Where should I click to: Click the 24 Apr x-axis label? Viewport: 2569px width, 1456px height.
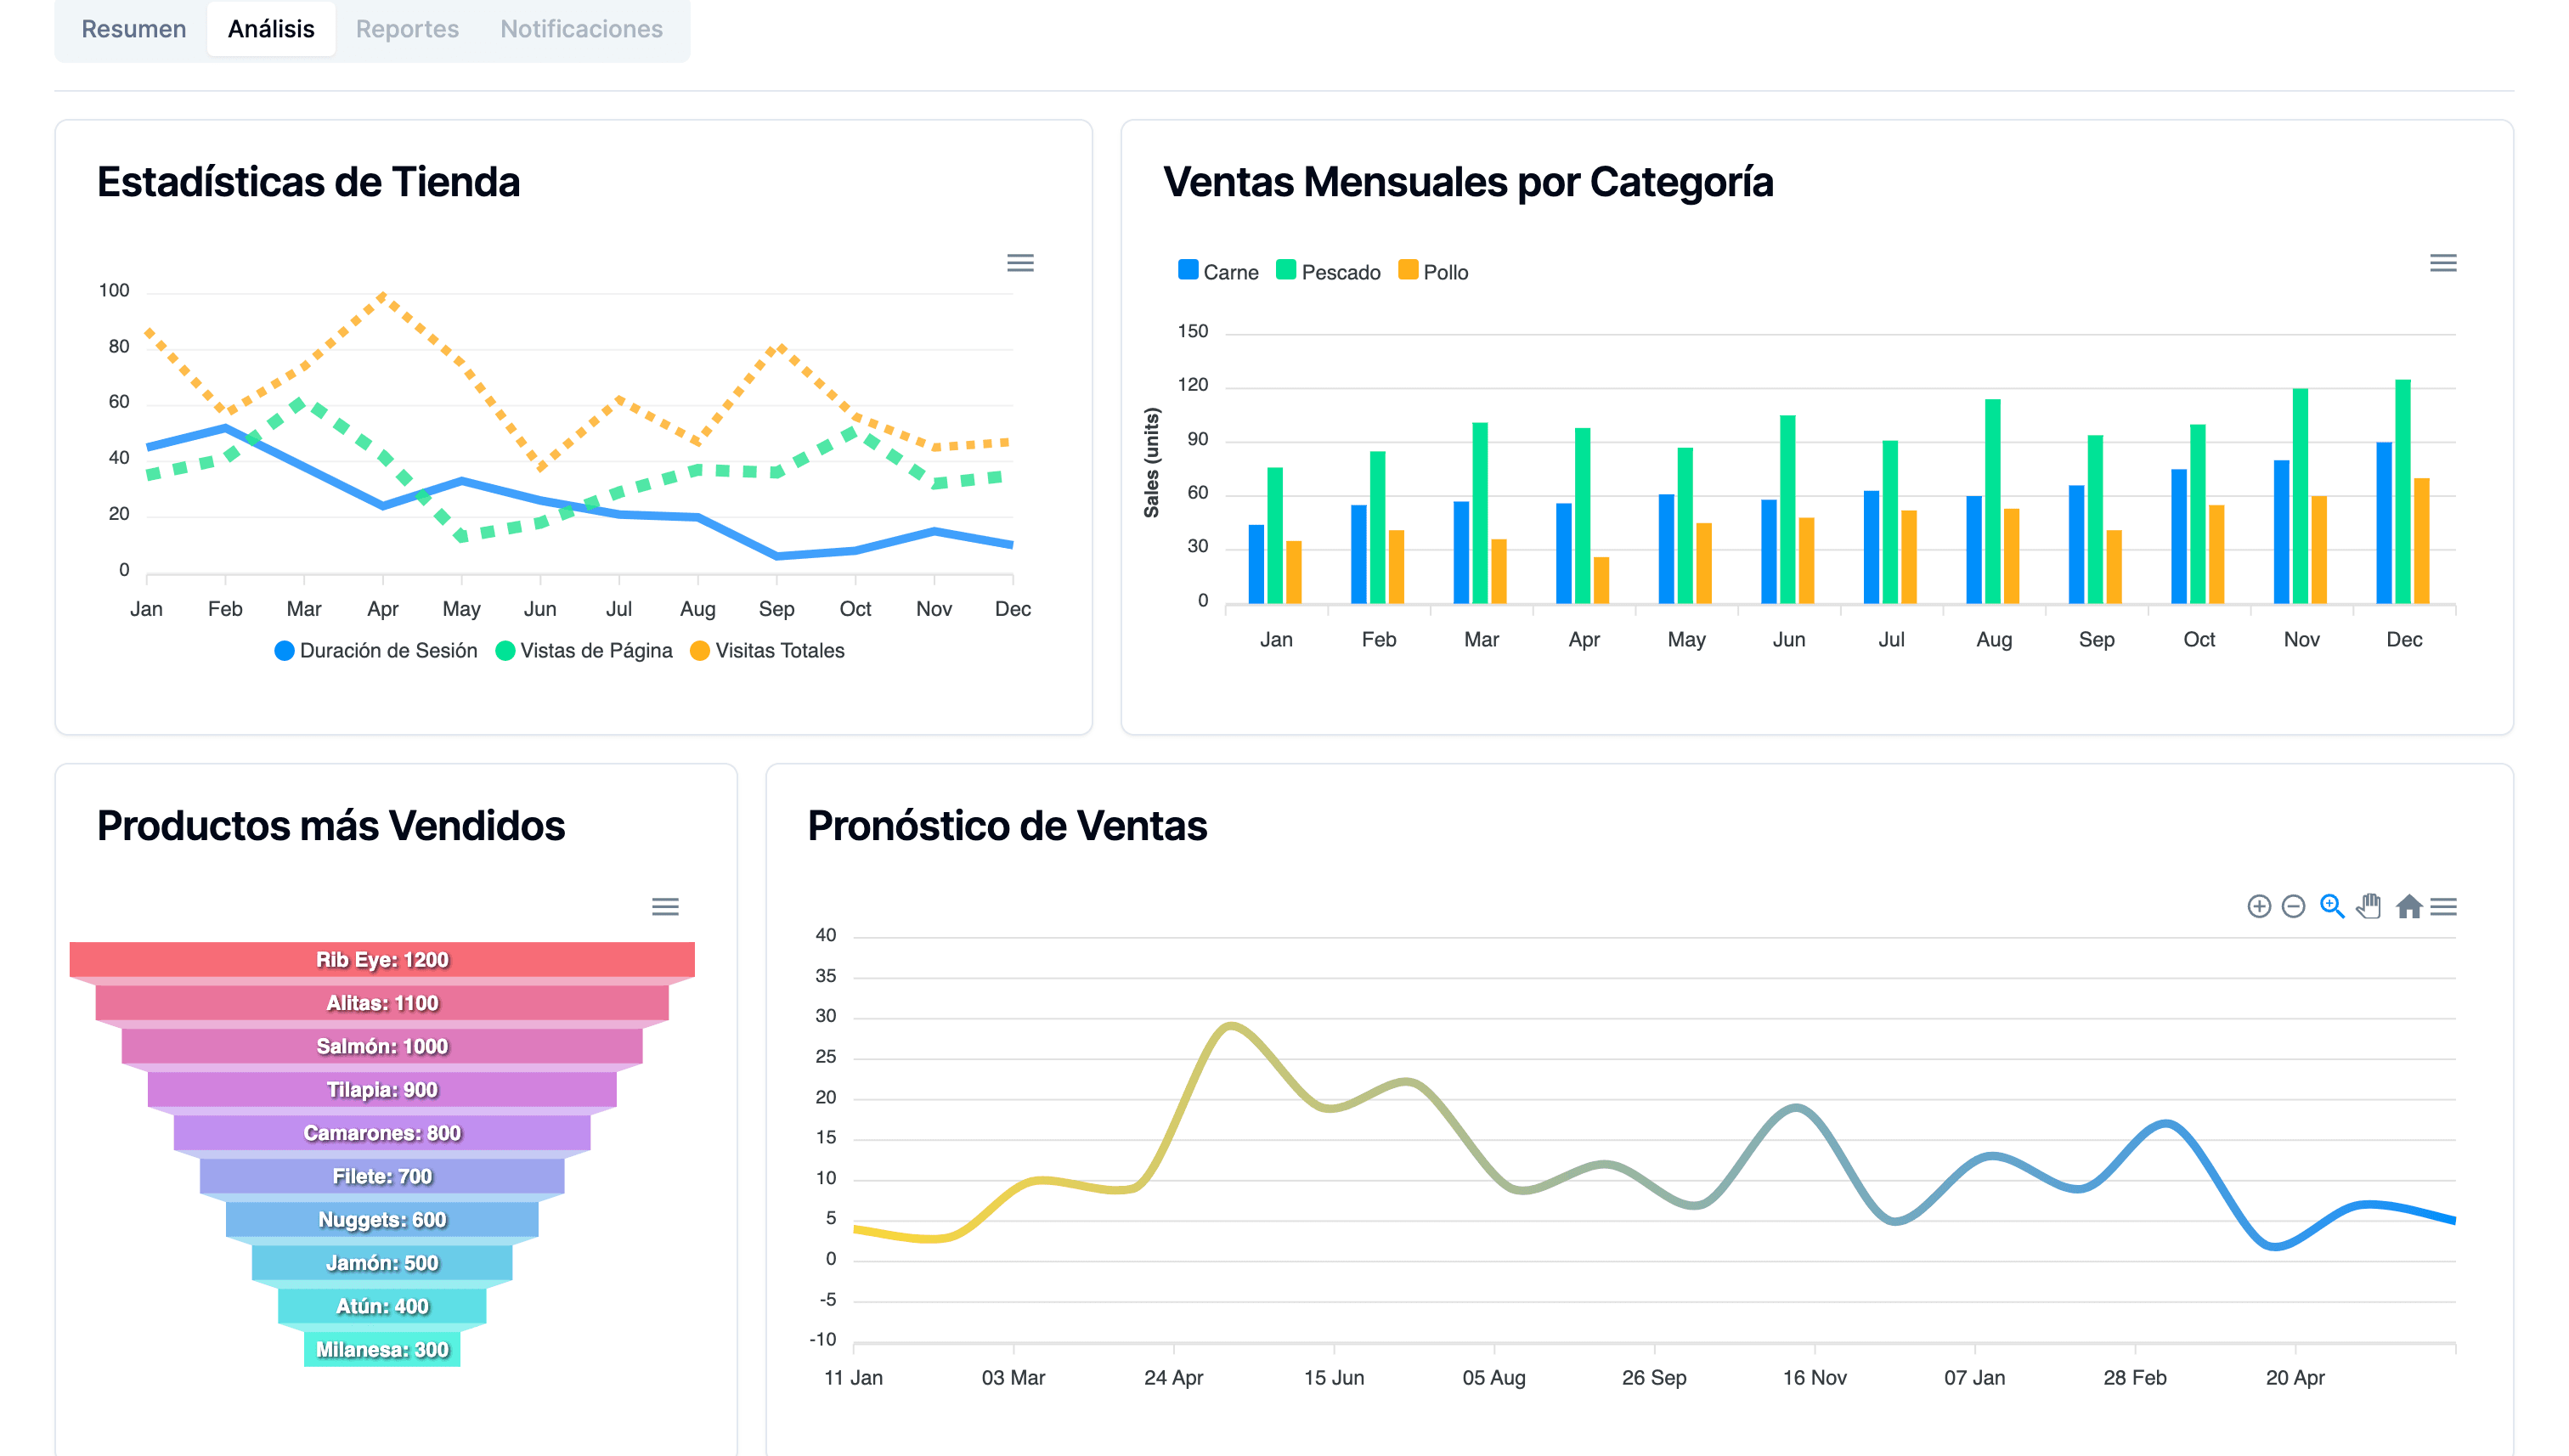point(1173,1377)
